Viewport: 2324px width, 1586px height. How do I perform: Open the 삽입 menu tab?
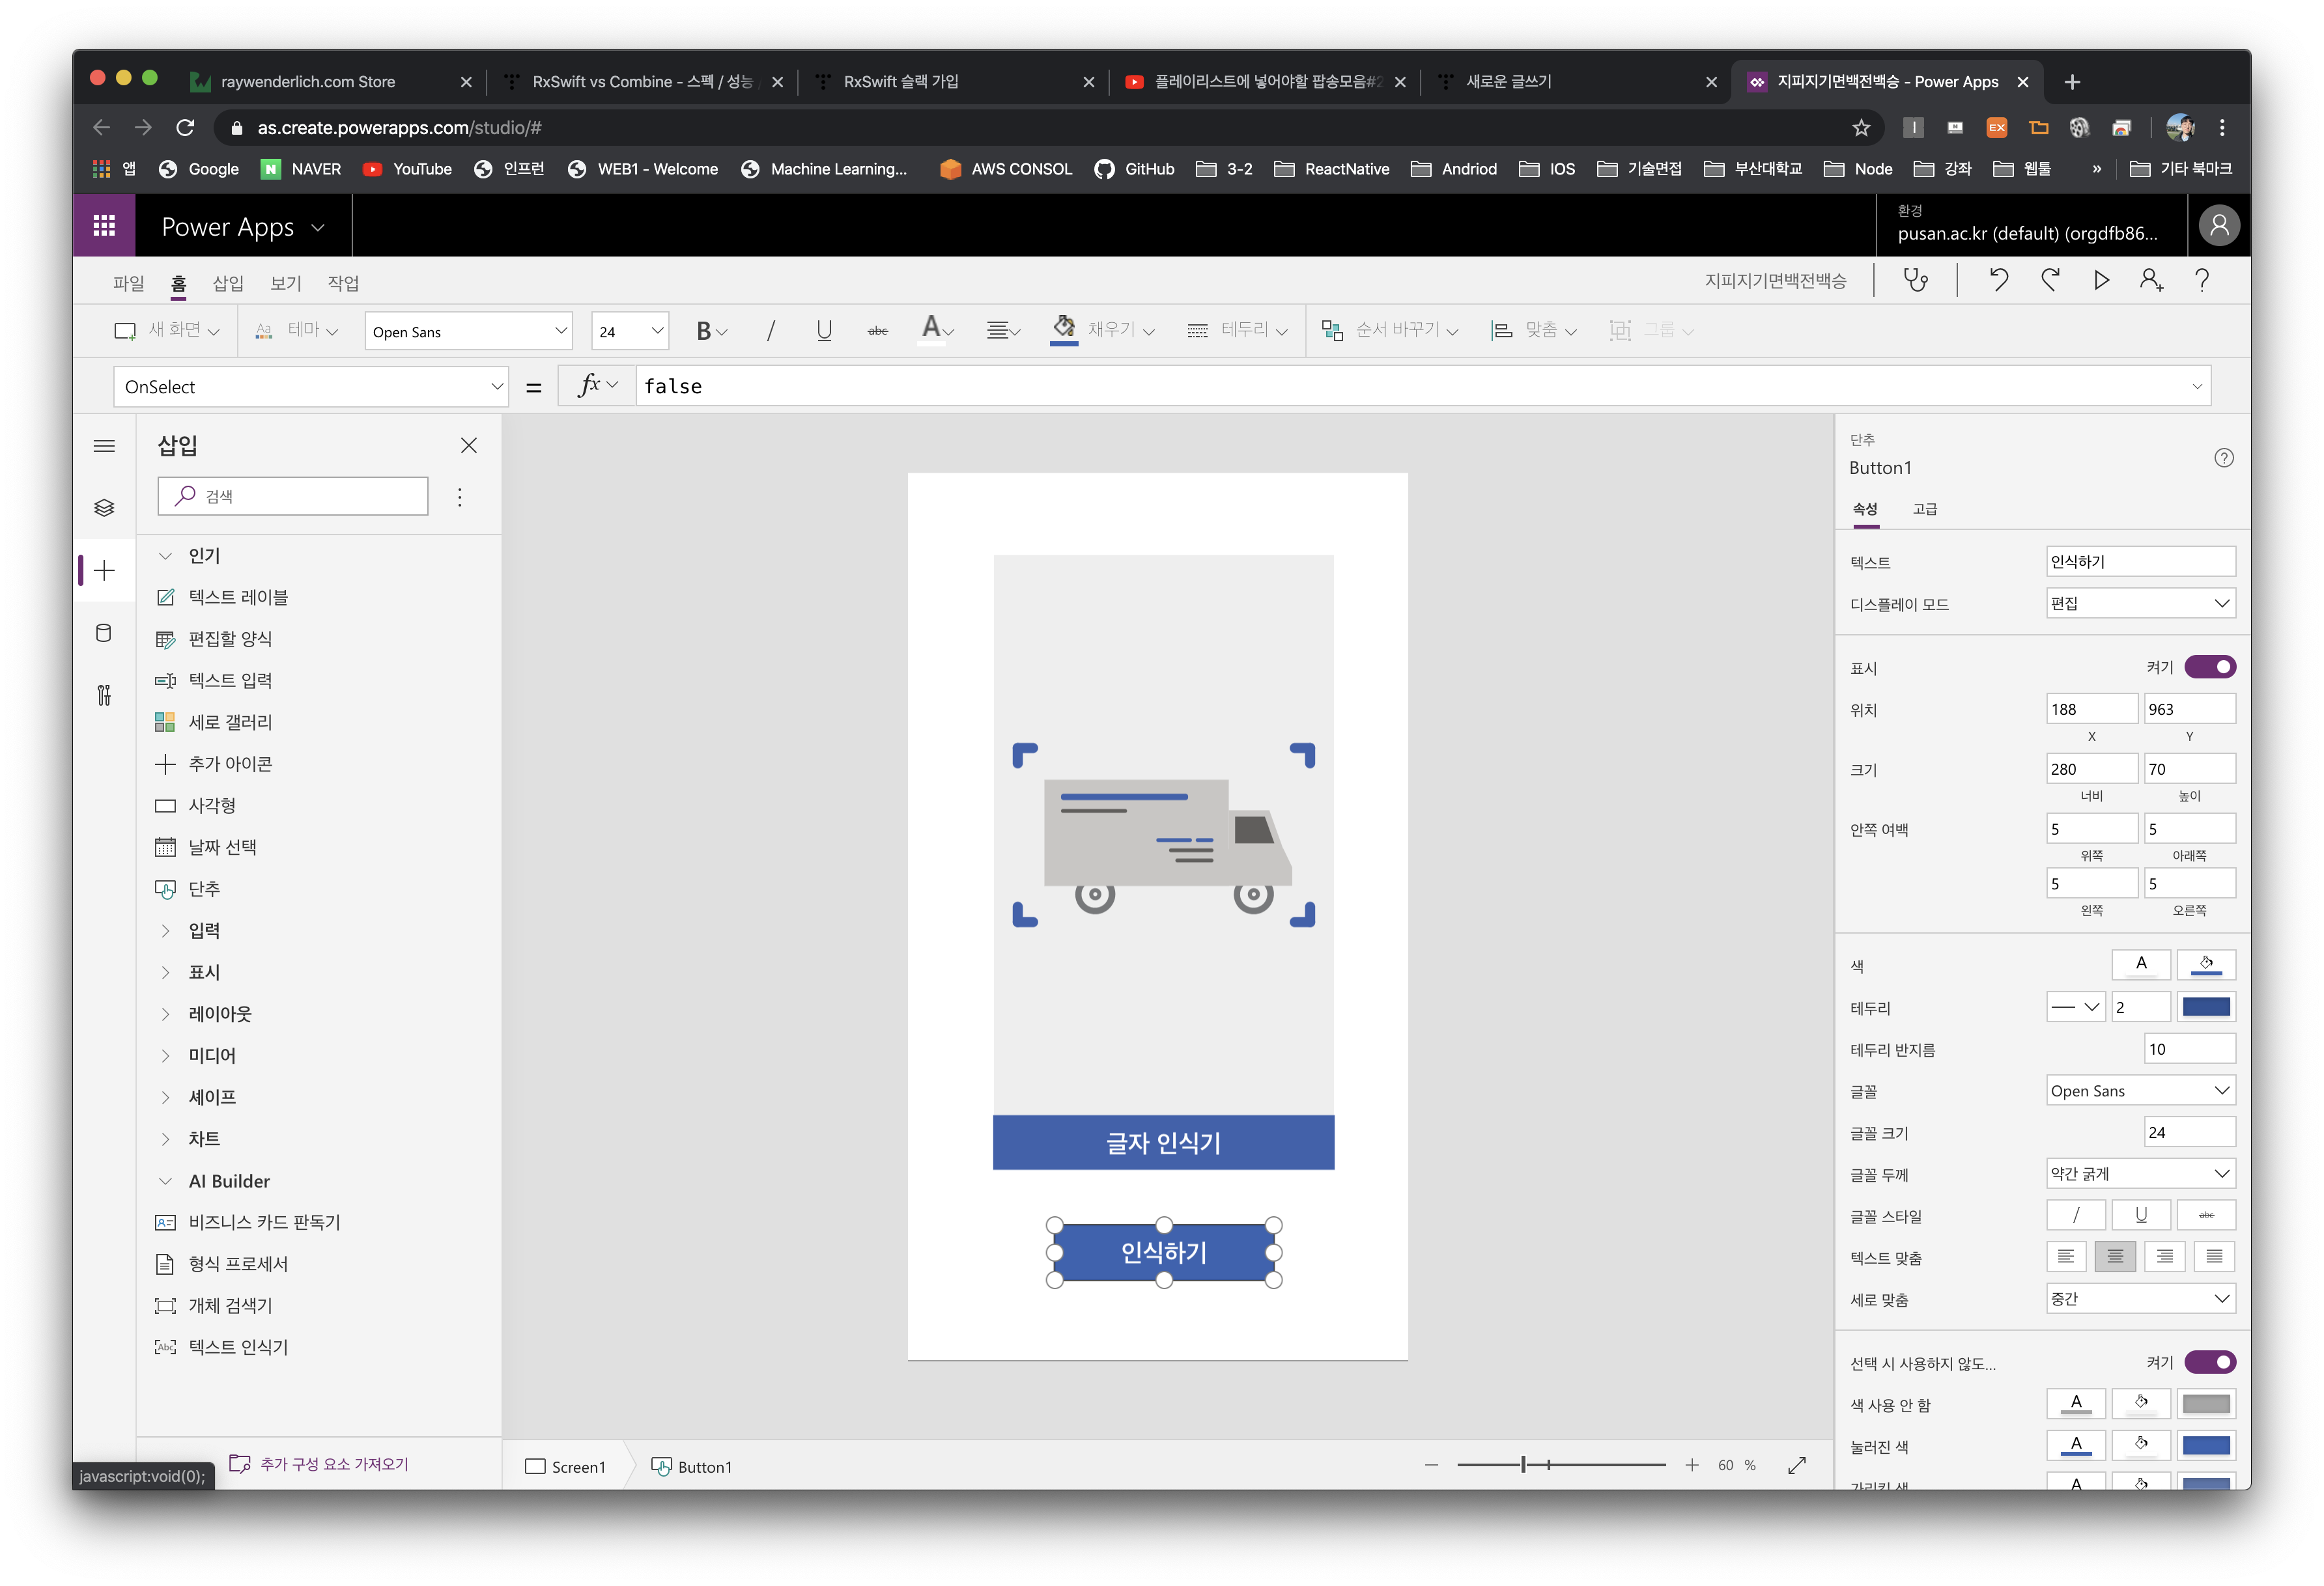coord(227,283)
